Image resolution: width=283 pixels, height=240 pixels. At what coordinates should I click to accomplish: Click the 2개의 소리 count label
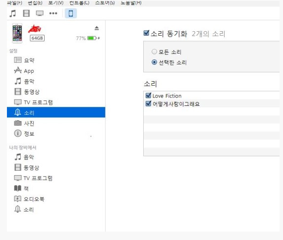click(x=209, y=34)
